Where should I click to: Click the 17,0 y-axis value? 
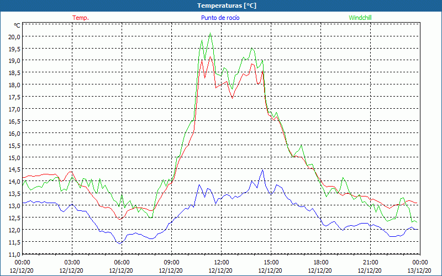15,109
